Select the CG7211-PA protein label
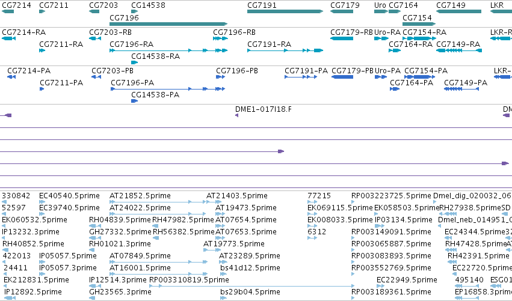The image size is (512, 301). point(61,83)
